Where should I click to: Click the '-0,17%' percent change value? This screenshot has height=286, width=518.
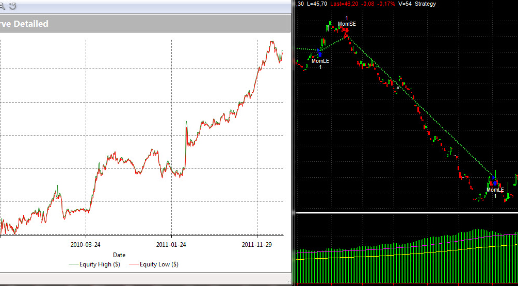tap(386, 4)
